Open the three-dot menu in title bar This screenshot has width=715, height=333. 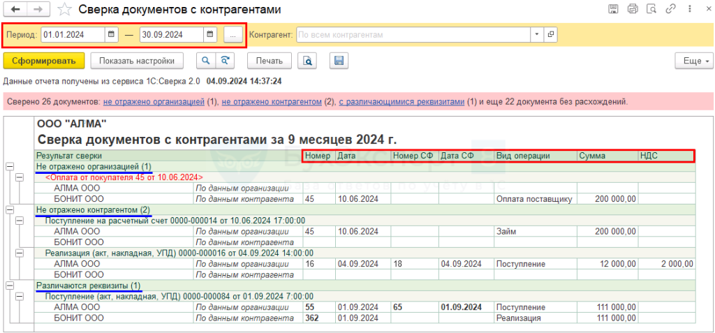click(x=688, y=9)
